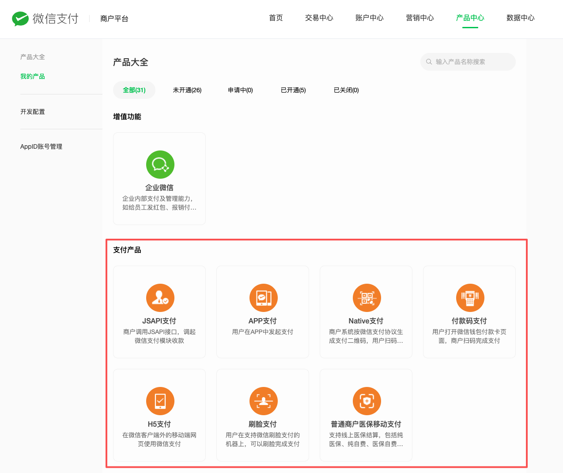
Task: Open 营销中心 in top navigation
Action: pos(420,18)
